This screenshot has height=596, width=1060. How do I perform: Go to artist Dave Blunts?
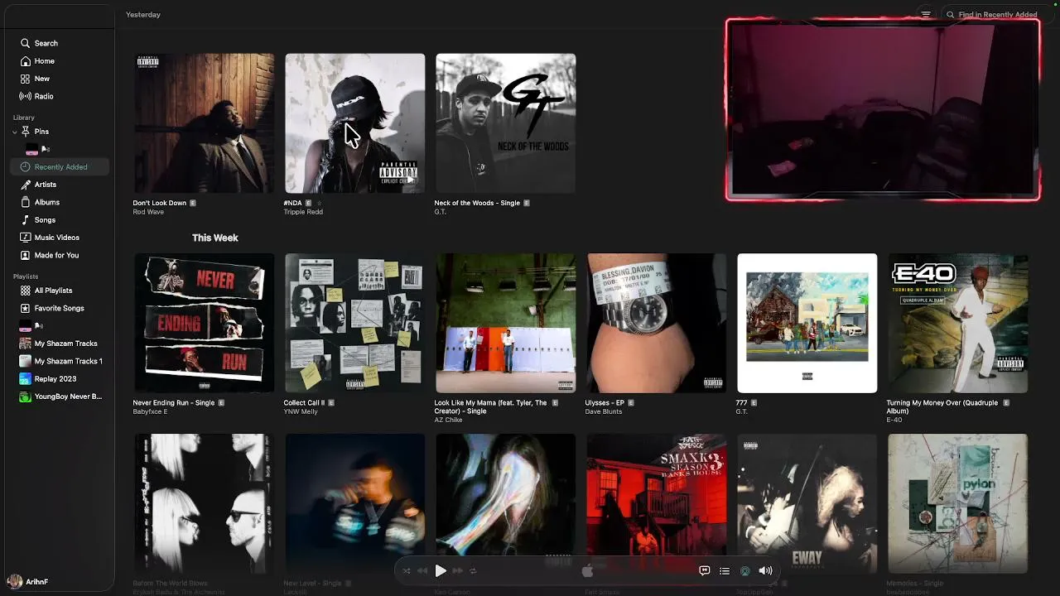[604, 411]
